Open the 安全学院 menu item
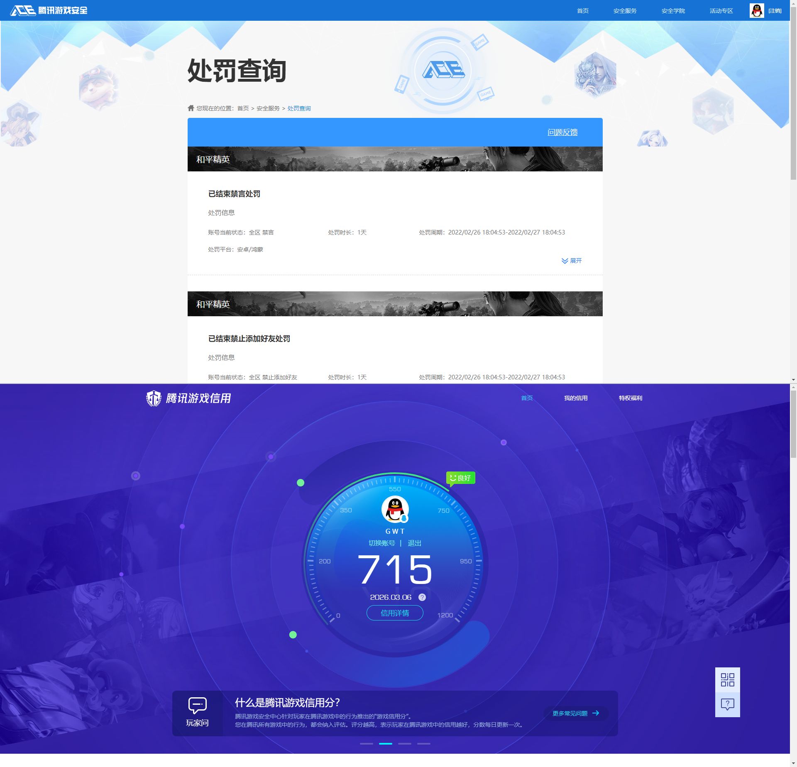Viewport: 797px width, 767px height. (x=673, y=10)
